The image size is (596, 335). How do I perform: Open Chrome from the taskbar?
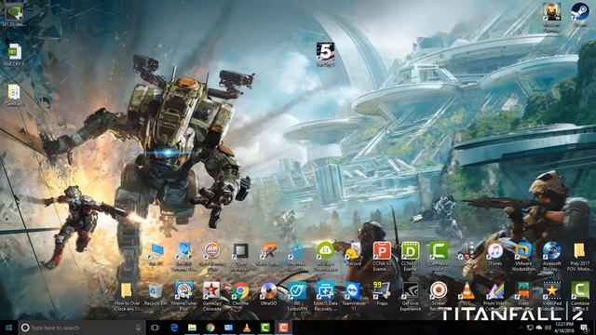tap(210, 328)
